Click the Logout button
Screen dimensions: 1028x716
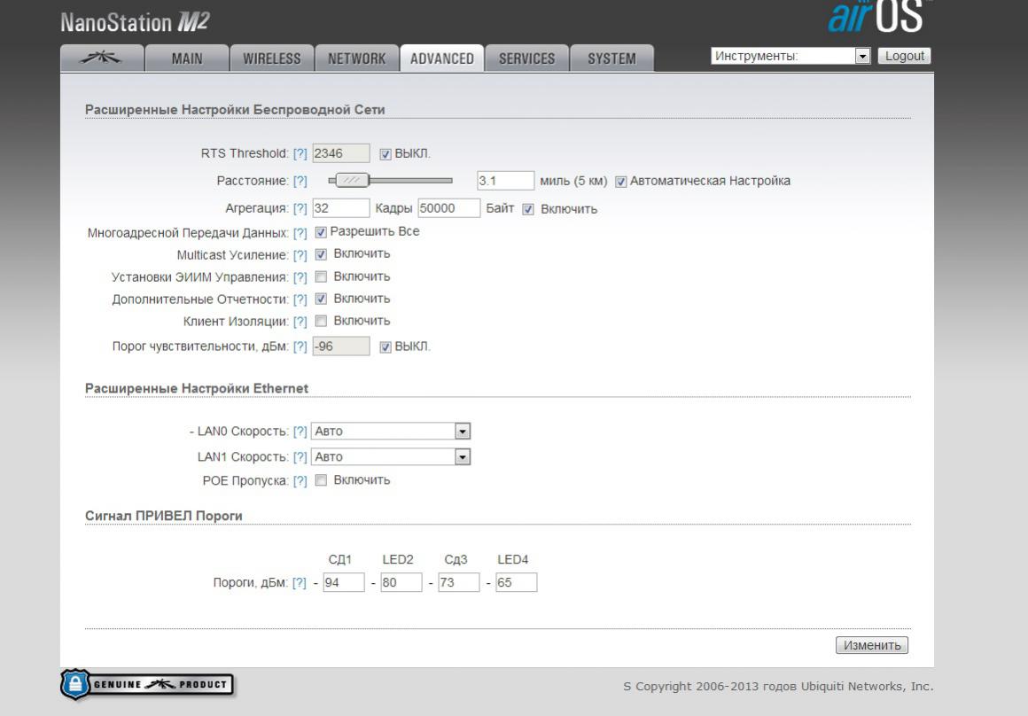(904, 56)
